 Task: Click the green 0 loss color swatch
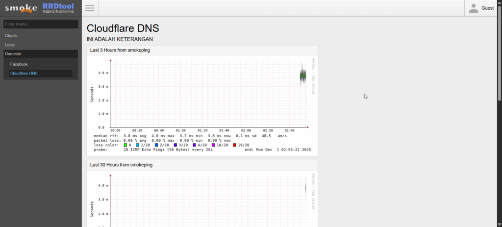pyautogui.click(x=125, y=145)
